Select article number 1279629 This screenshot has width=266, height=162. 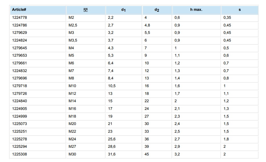[x=19, y=33]
